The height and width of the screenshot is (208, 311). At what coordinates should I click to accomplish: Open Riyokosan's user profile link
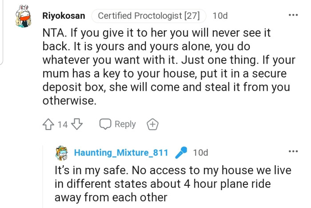(x=64, y=16)
